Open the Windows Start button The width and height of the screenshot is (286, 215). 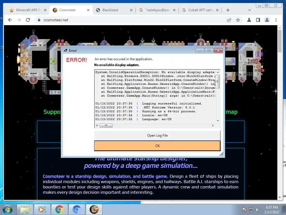point(7,209)
